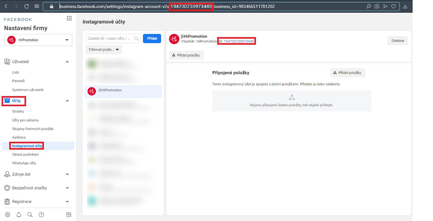Click FACEBOOK wordmark
The width and height of the screenshot is (433, 221).
tap(18, 20)
